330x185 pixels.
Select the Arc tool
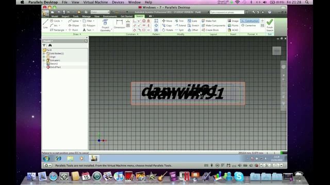(x=54, y=25)
